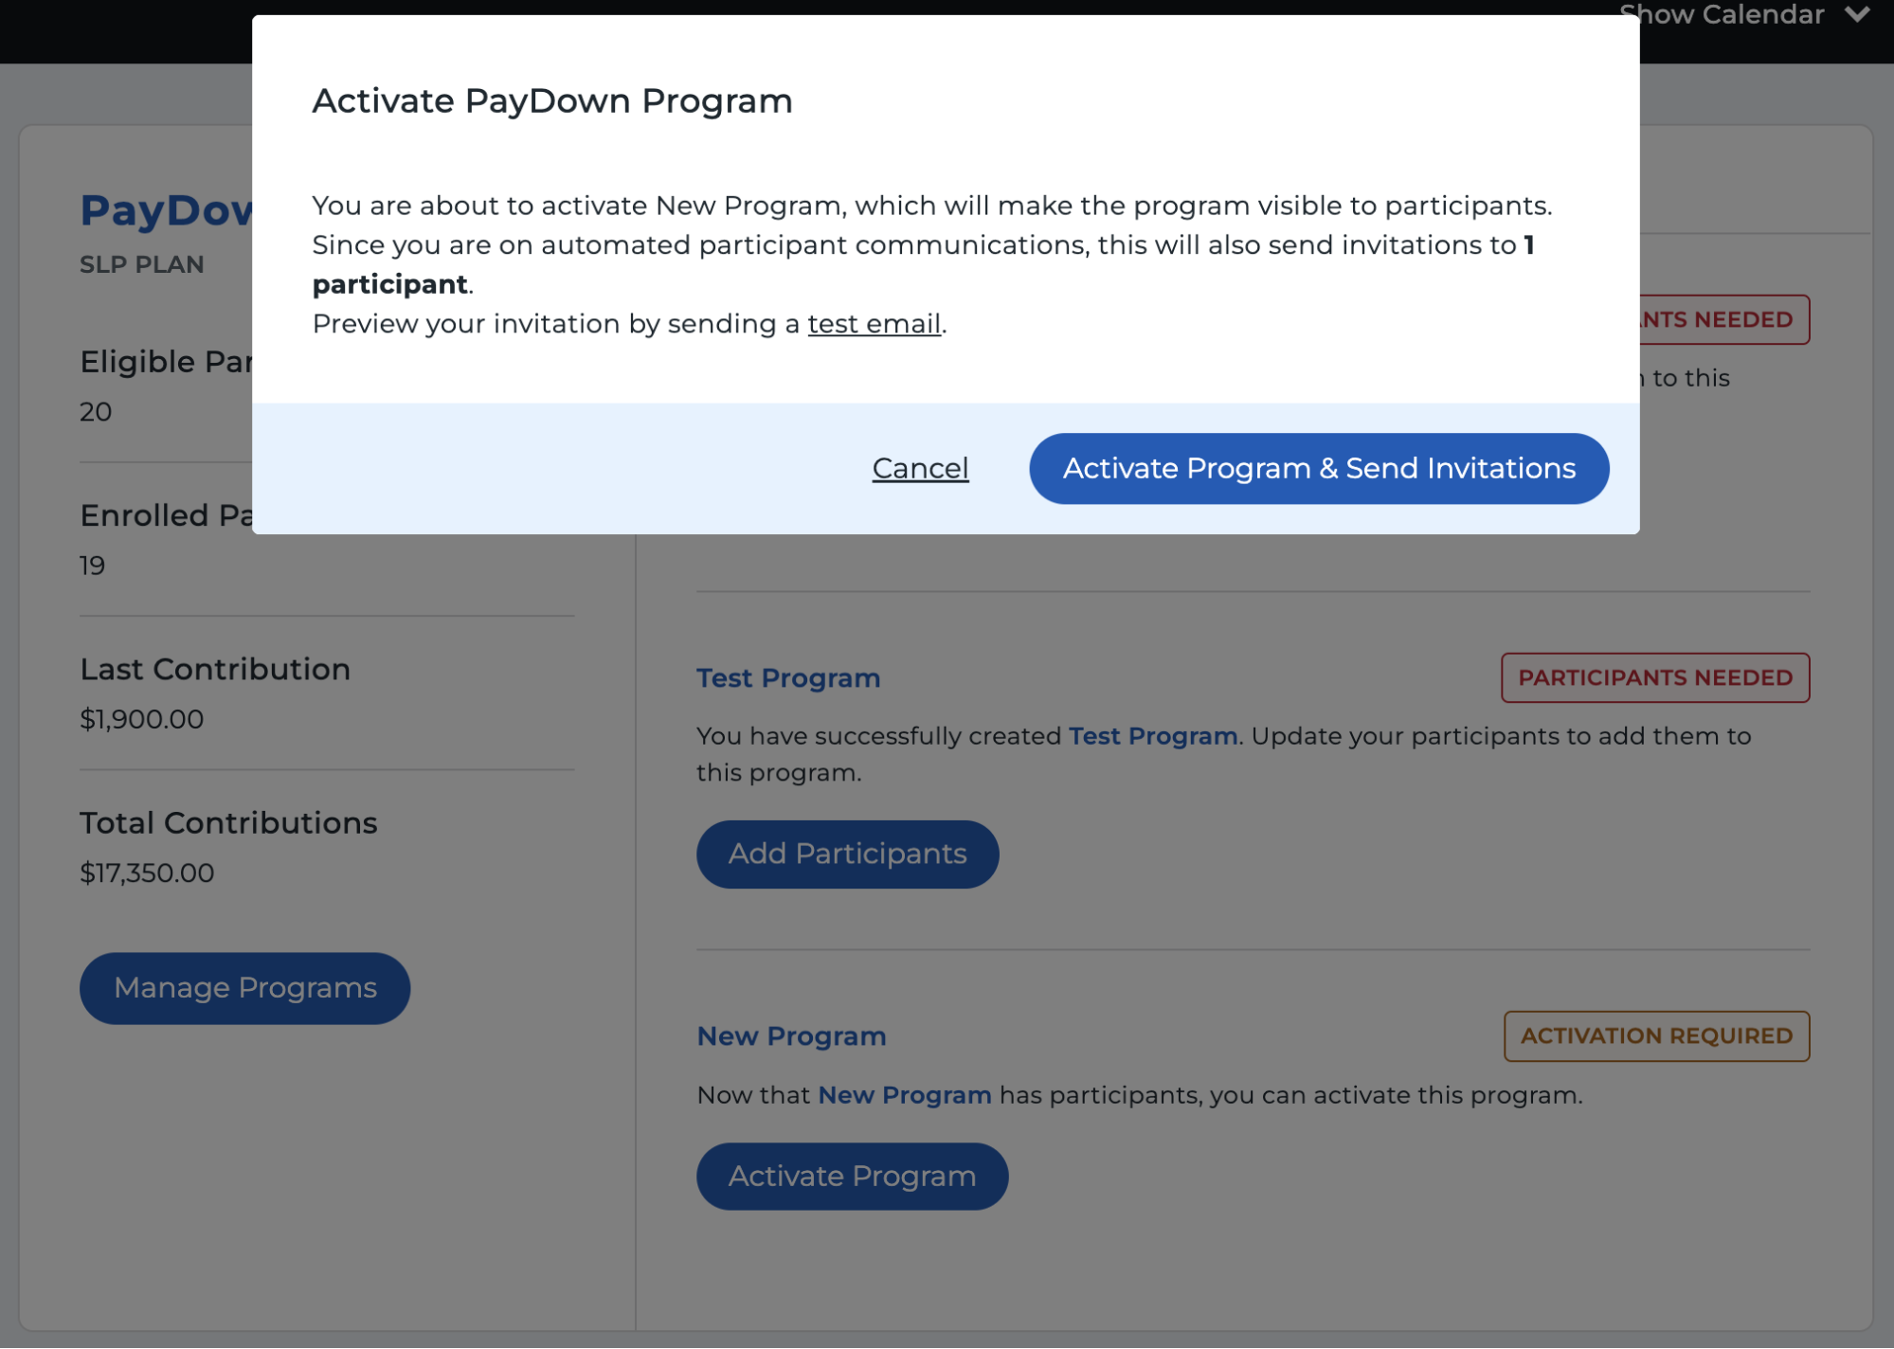1894x1349 pixels.
Task: Click New Program link in activation sentence
Action: [x=905, y=1095]
